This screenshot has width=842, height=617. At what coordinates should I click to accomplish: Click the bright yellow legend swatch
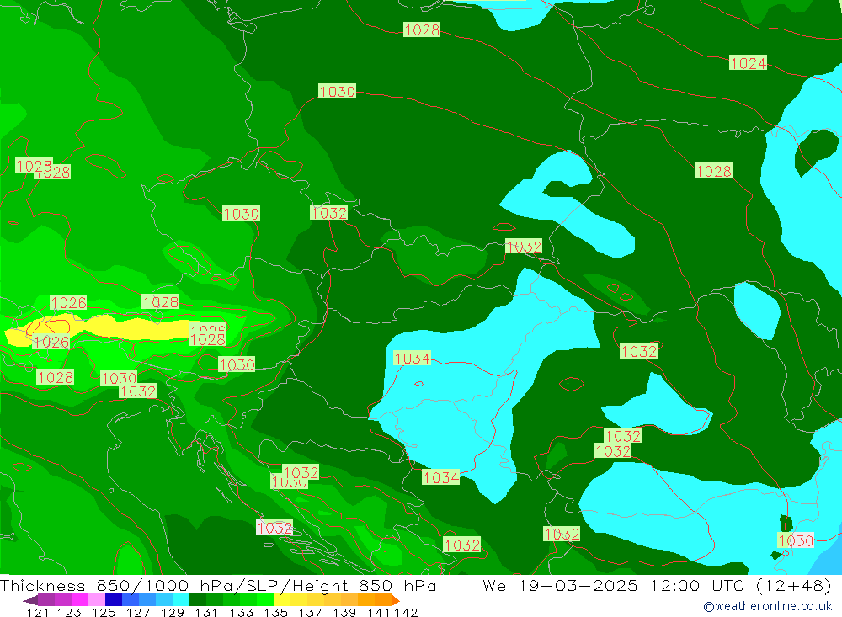click(282, 599)
